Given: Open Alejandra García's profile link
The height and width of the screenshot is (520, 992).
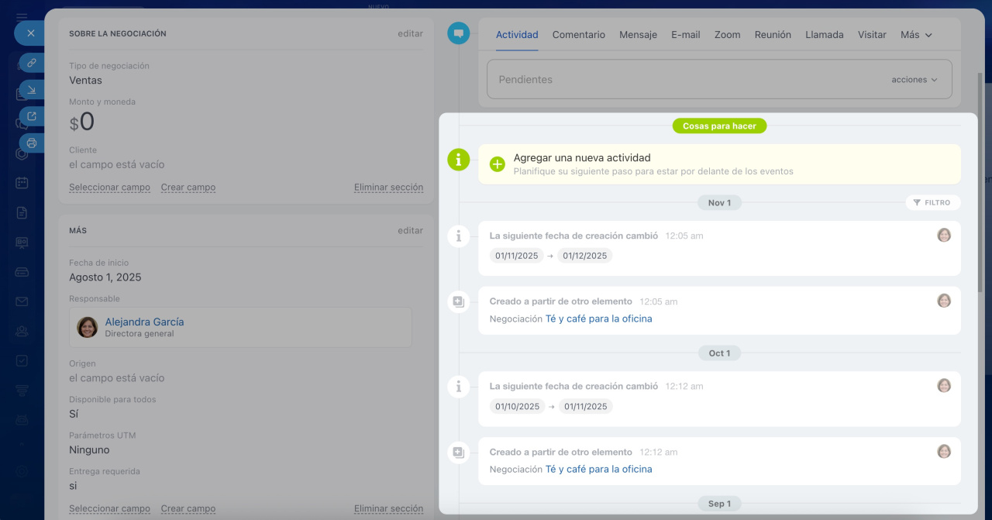Looking at the screenshot, I should [x=144, y=322].
